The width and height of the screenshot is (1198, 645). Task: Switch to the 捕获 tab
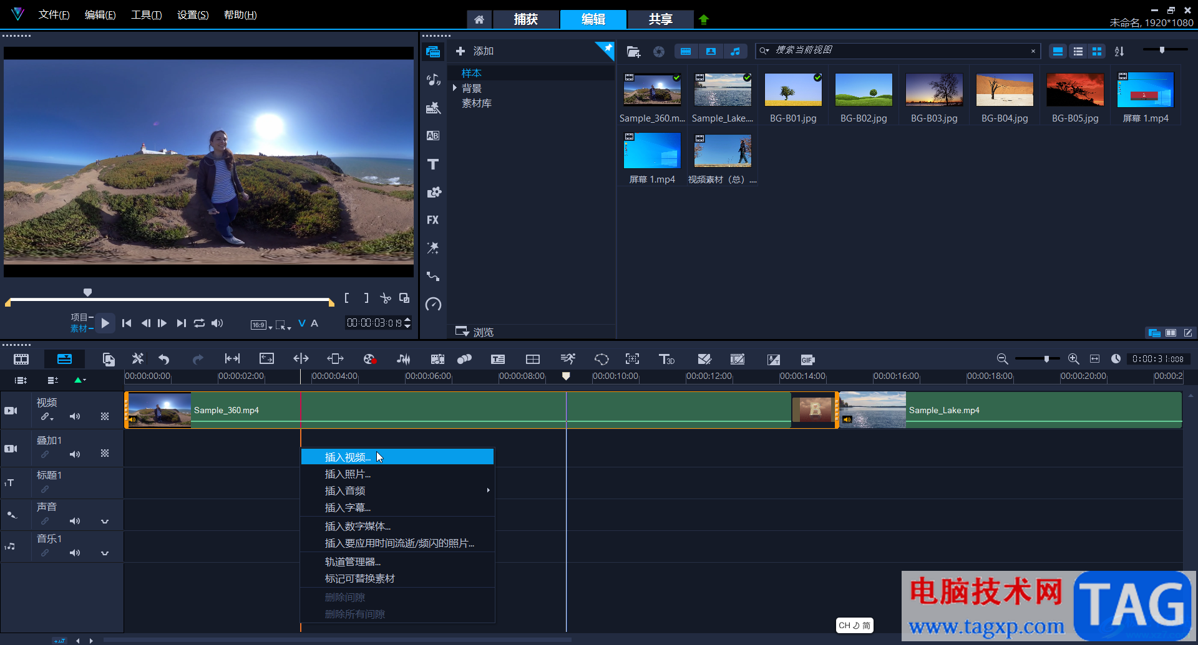click(x=526, y=19)
